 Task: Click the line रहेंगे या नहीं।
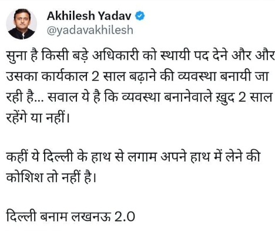38,118
